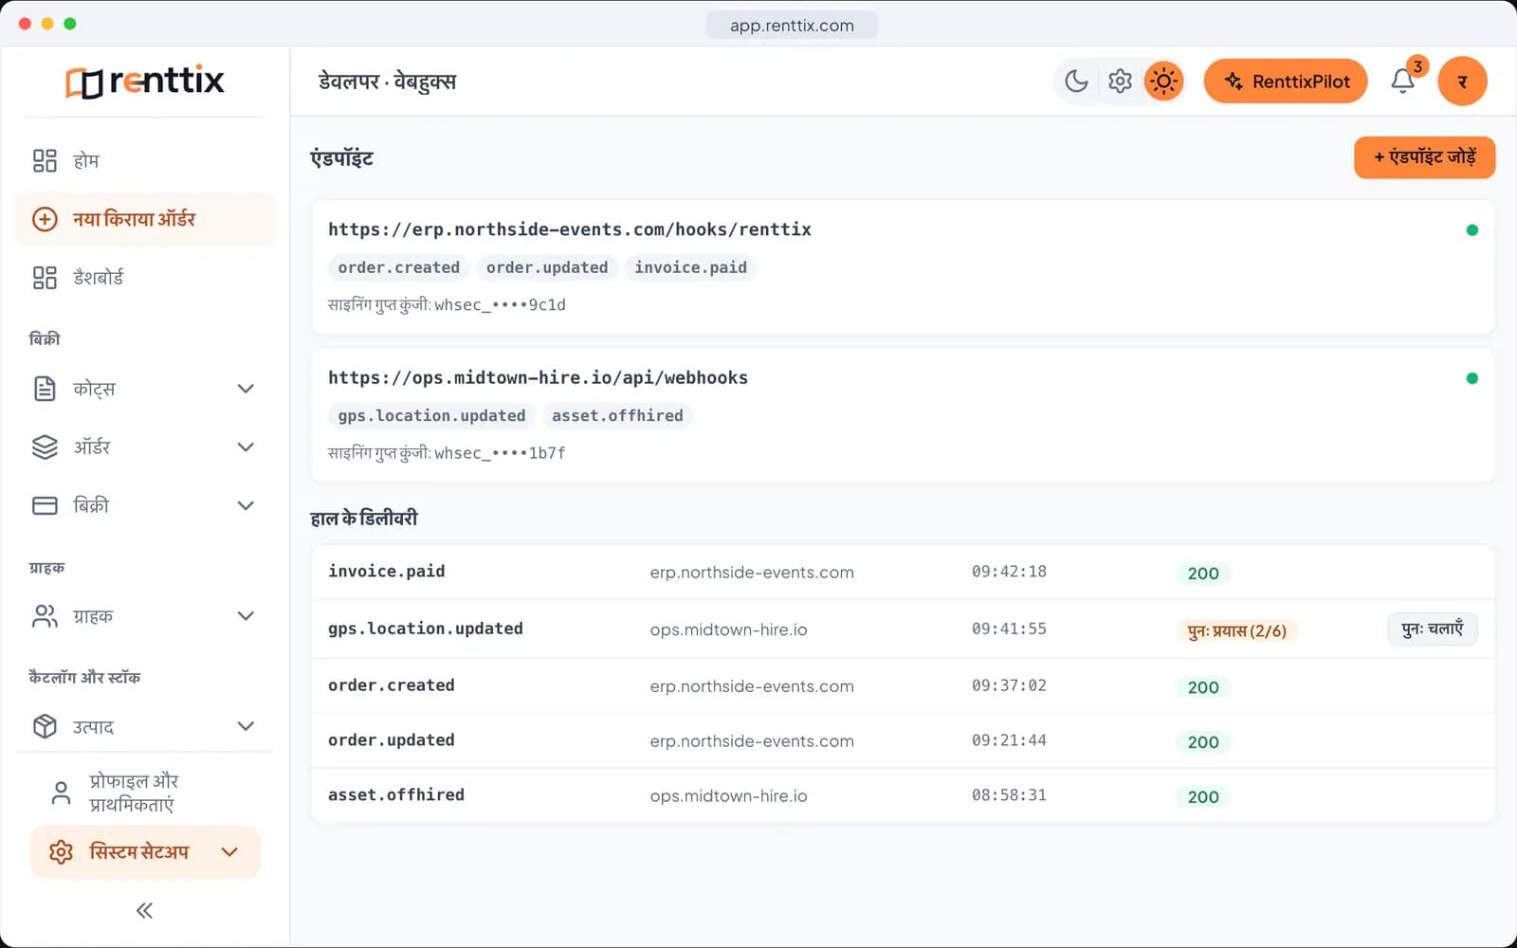The height and width of the screenshot is (948, 1517).
Task: Open प्रोफाइल और प्राथमिकताएं
Action: point(144,793)
